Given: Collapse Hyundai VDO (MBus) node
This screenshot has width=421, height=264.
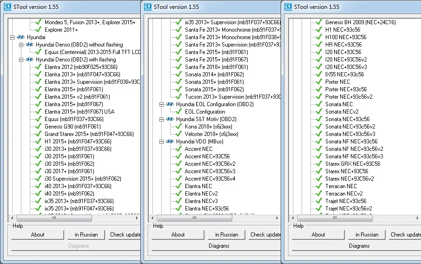Looking at the screenshot, I should [161, 142].
